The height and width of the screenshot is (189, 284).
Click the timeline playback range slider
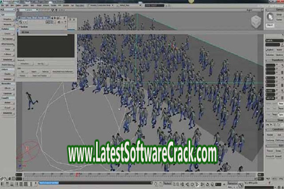pos(48,183)
